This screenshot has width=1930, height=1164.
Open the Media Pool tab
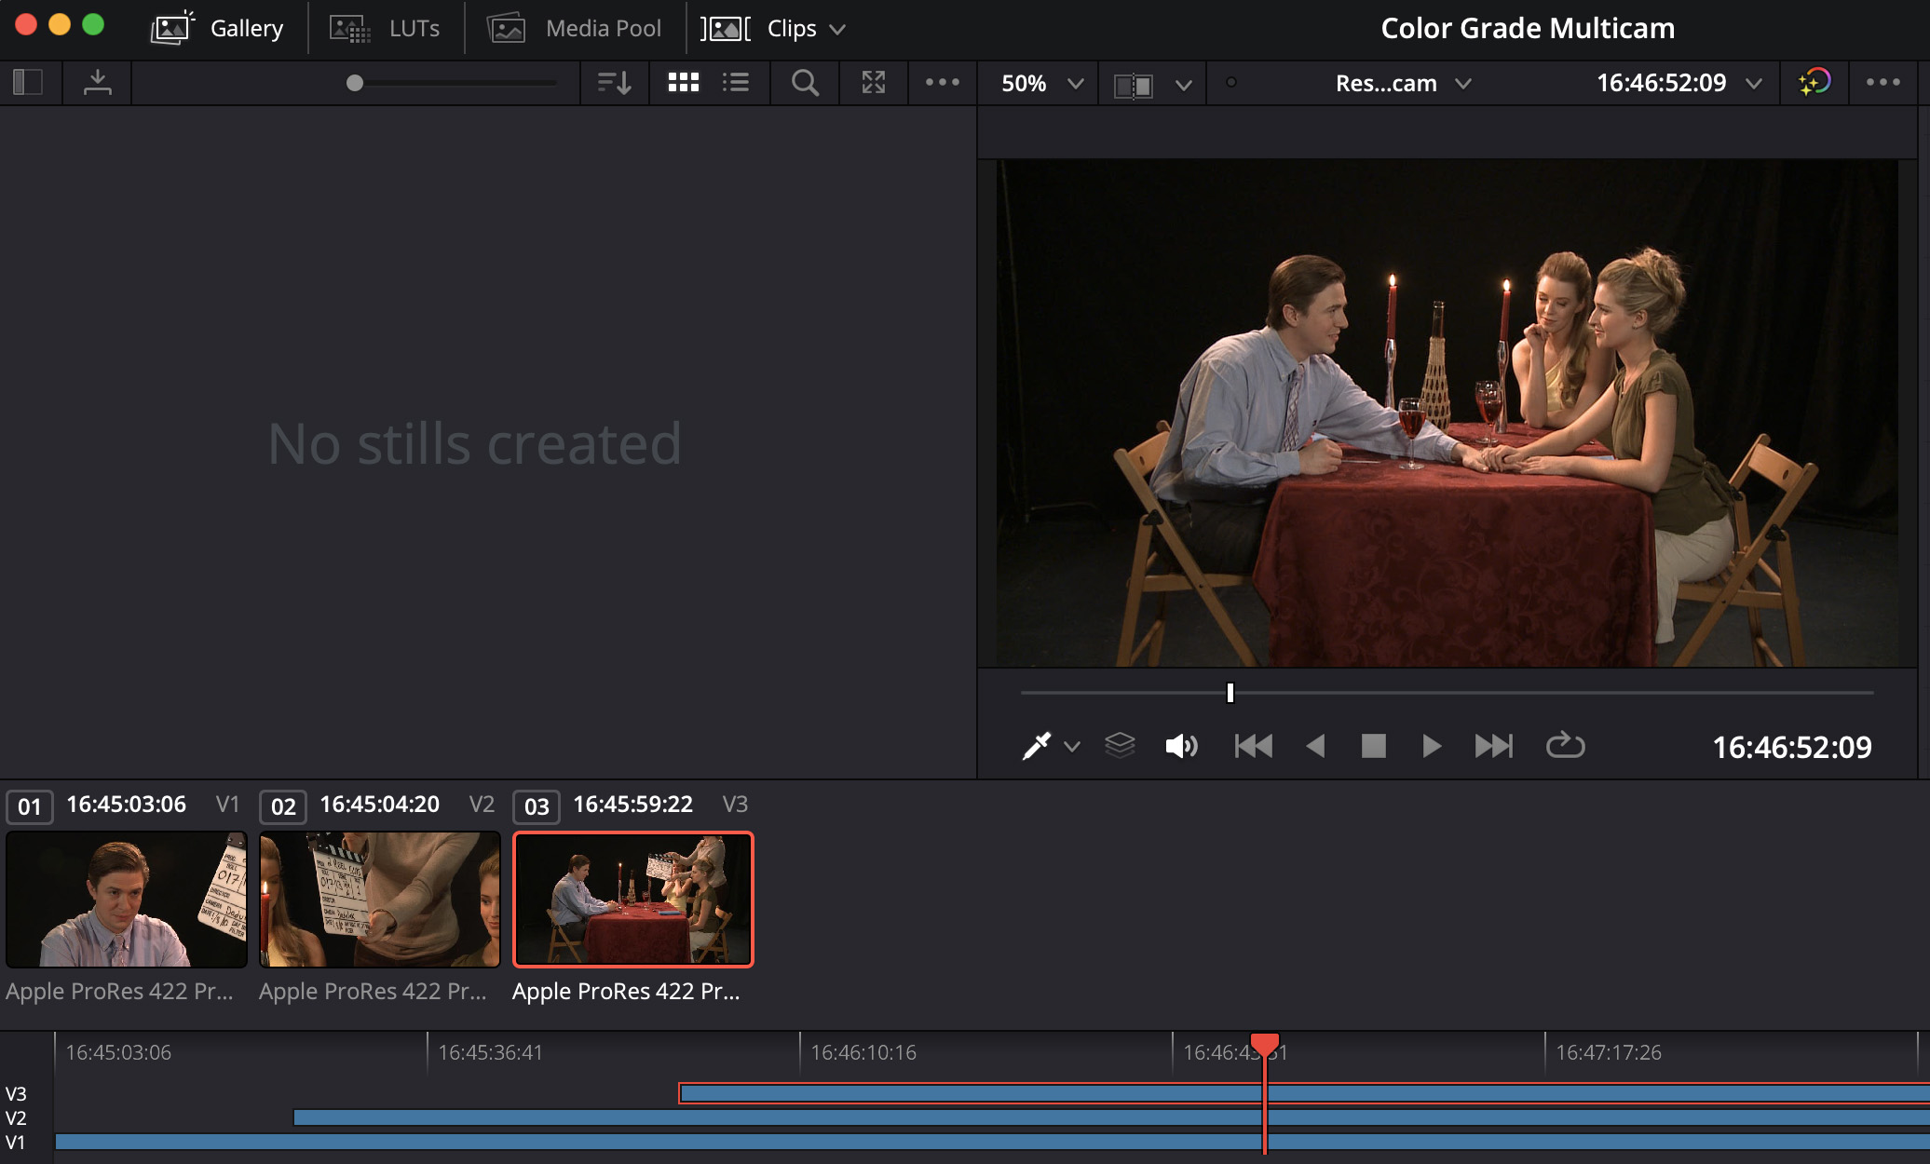click(x=575, y=29)
